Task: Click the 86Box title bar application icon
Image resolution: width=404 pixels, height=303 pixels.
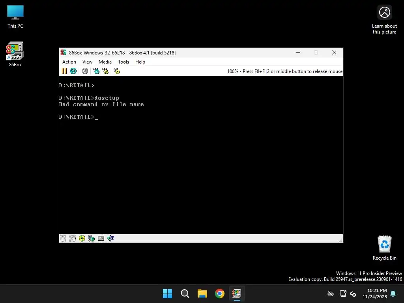Action: (64, 52)
